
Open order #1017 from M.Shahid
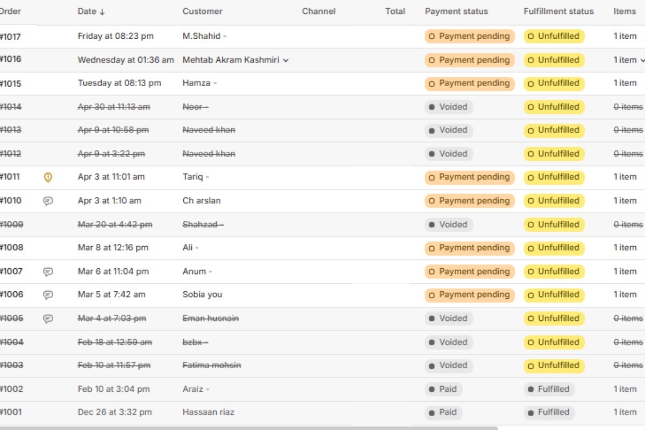point(11,37)
